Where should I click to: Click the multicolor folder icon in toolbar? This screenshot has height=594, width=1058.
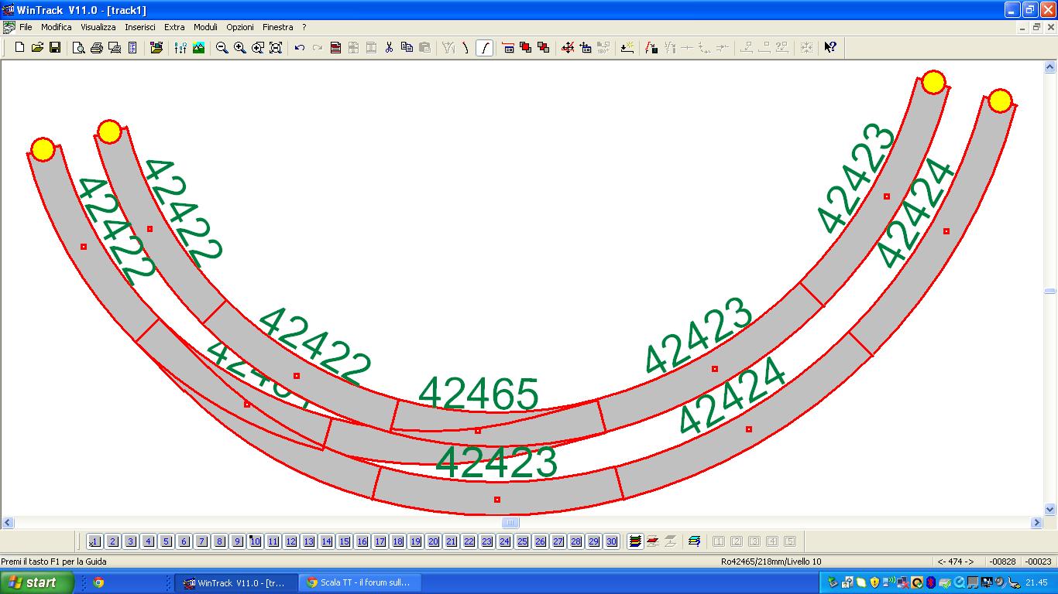pos(156,47)
